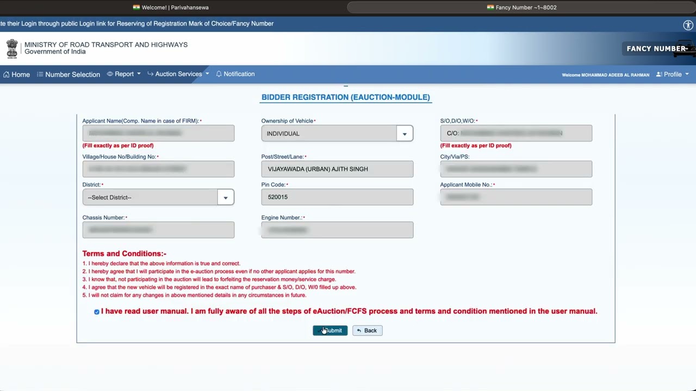Click the Village/House No/Building No field
696x391 pixels.
tap(158, 169)
